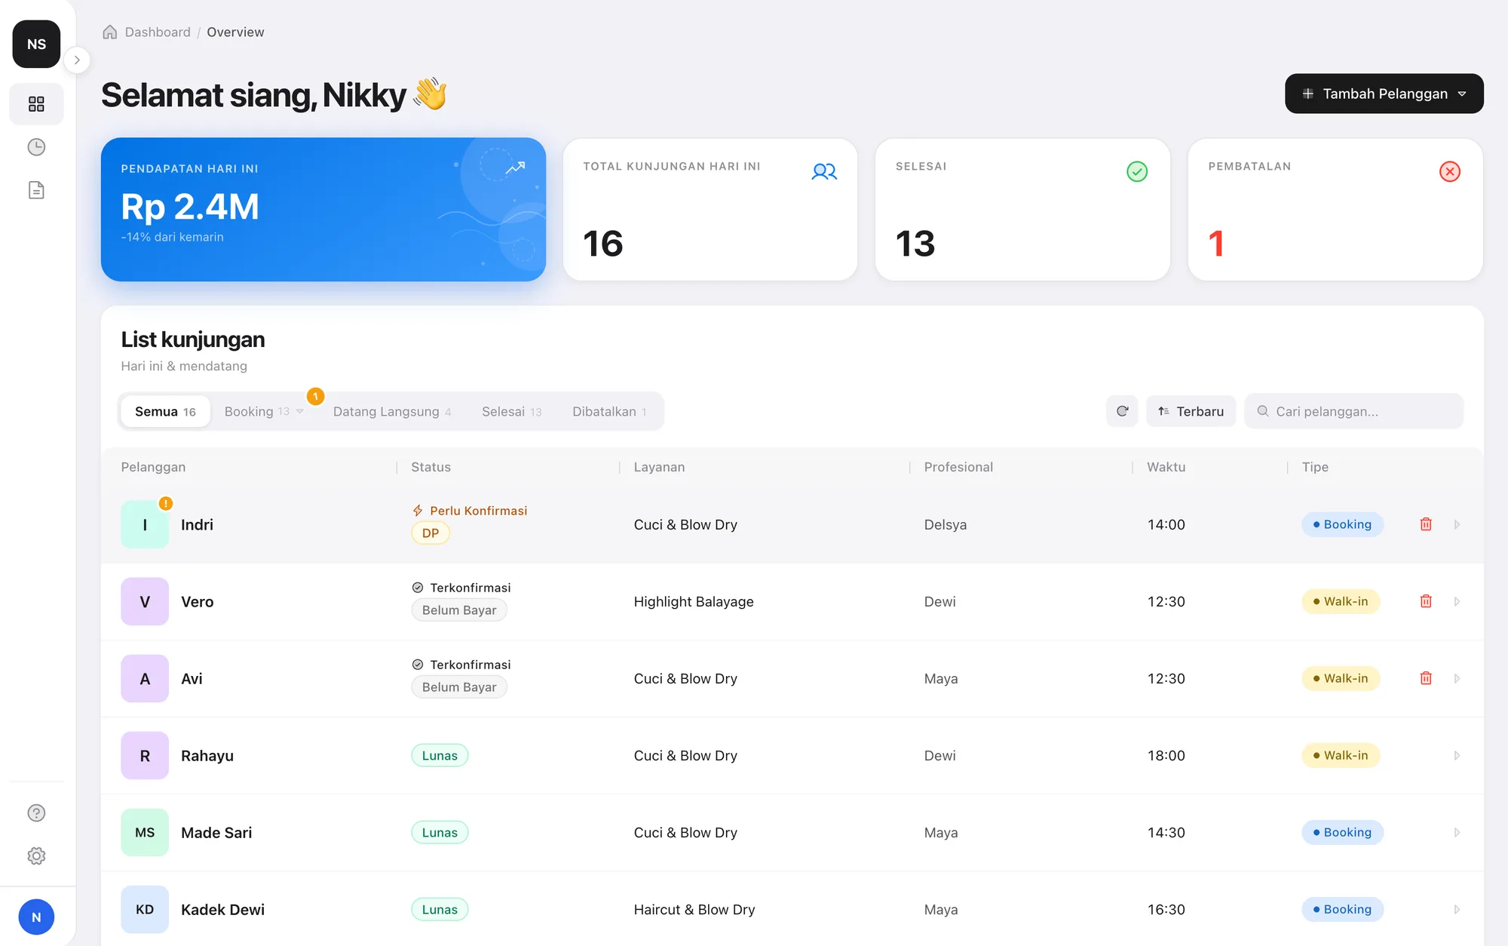
Task: Click Kadek Dewi customer name
Action: [x=222, y=909]
